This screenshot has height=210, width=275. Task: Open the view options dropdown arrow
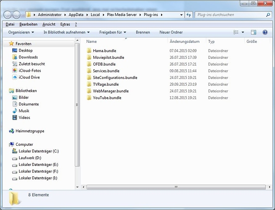click(243, 32)
